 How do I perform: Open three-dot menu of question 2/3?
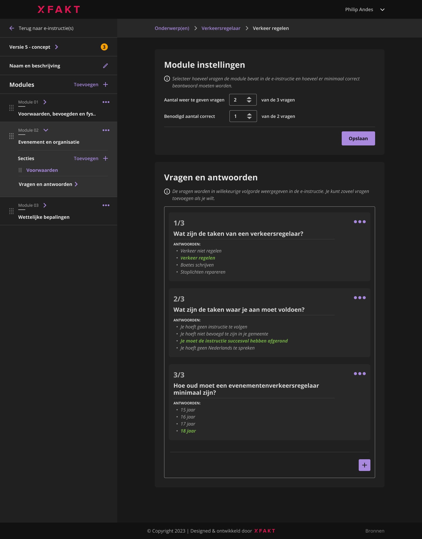(360, 298)
